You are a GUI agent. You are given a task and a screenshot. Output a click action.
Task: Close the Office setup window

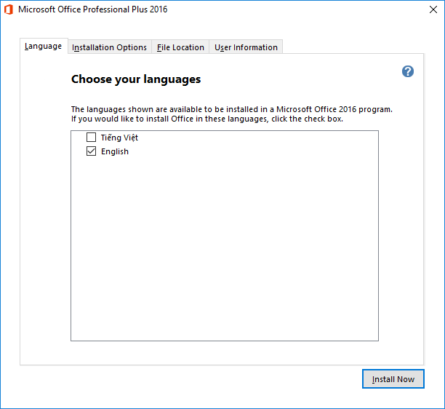point(433,9)
